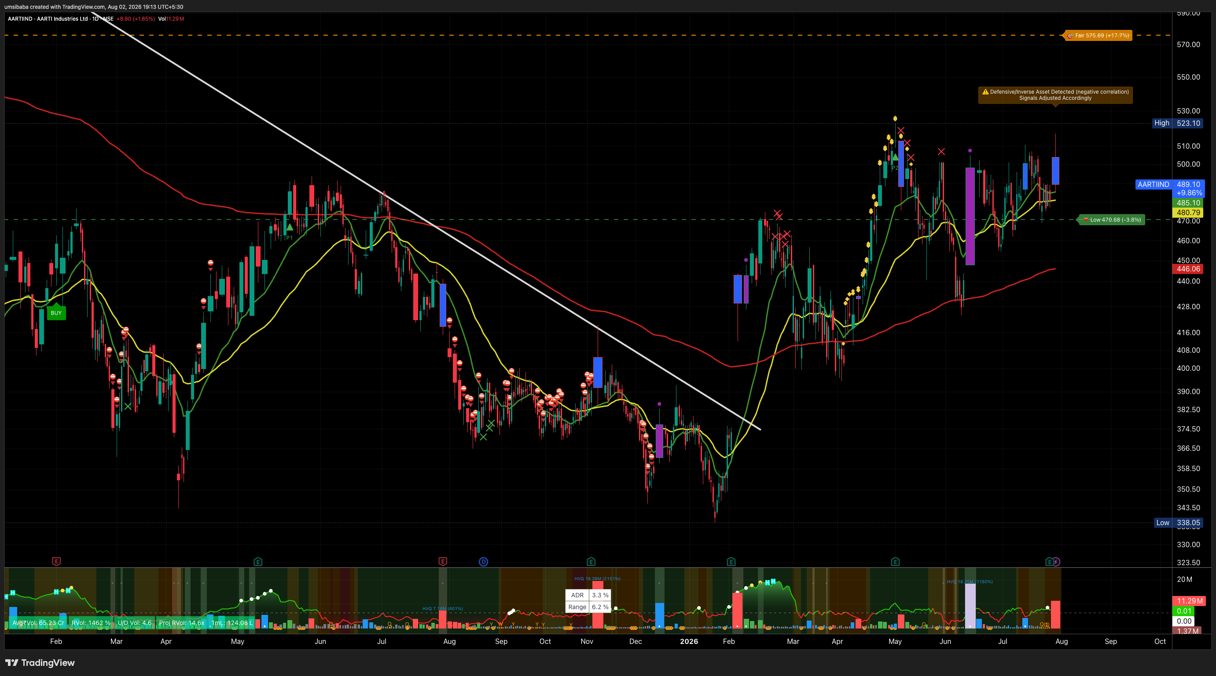Click the U/D Vol: 4.6 stat
The image size is (1216, 676).
(135, 623)
